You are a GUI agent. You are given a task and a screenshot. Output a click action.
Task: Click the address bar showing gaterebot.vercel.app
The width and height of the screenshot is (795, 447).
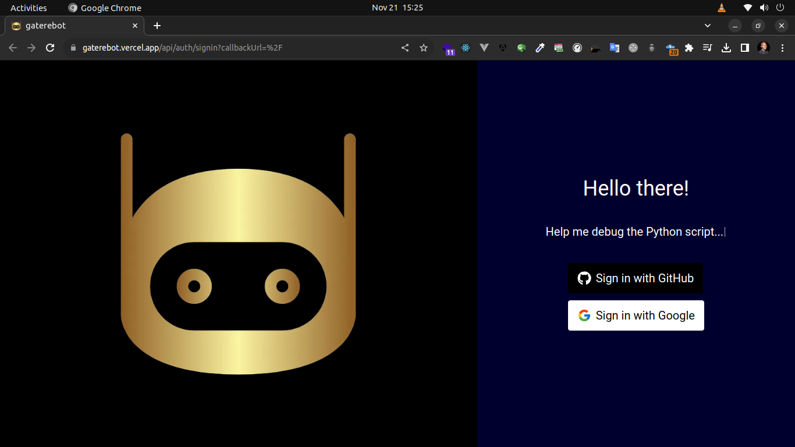coord(233,48)
